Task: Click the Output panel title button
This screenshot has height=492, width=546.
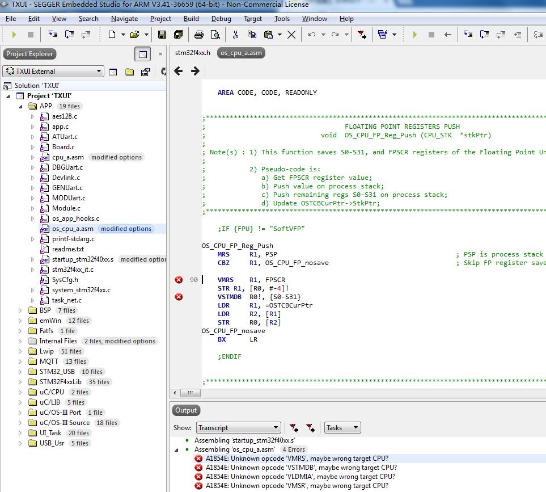Action: 186,410
